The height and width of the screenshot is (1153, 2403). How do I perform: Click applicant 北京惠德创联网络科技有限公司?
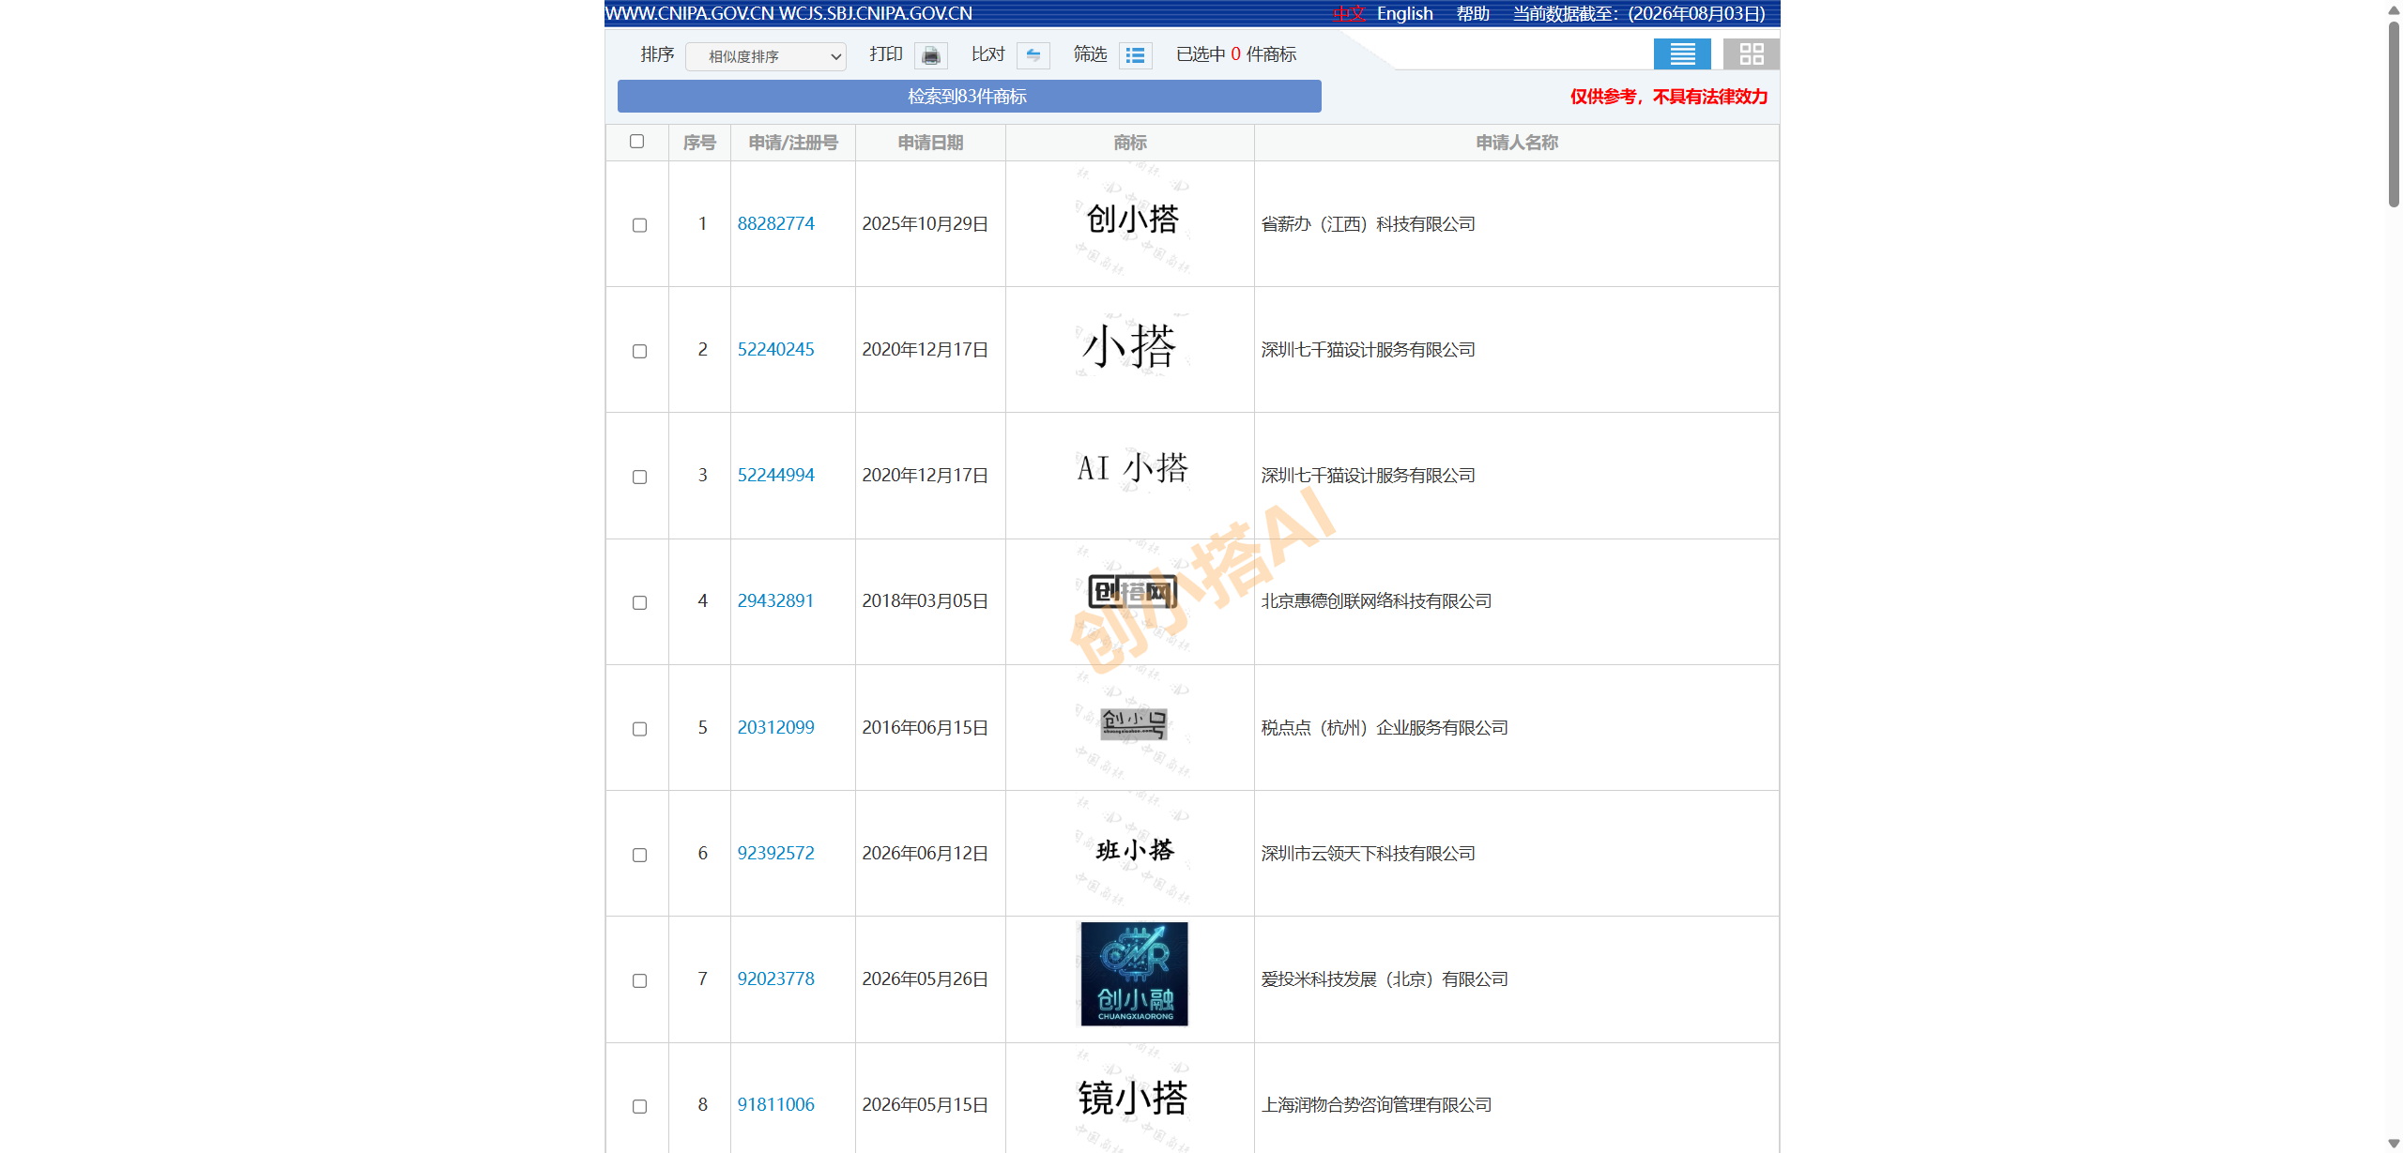click(x=1376, y=601)
